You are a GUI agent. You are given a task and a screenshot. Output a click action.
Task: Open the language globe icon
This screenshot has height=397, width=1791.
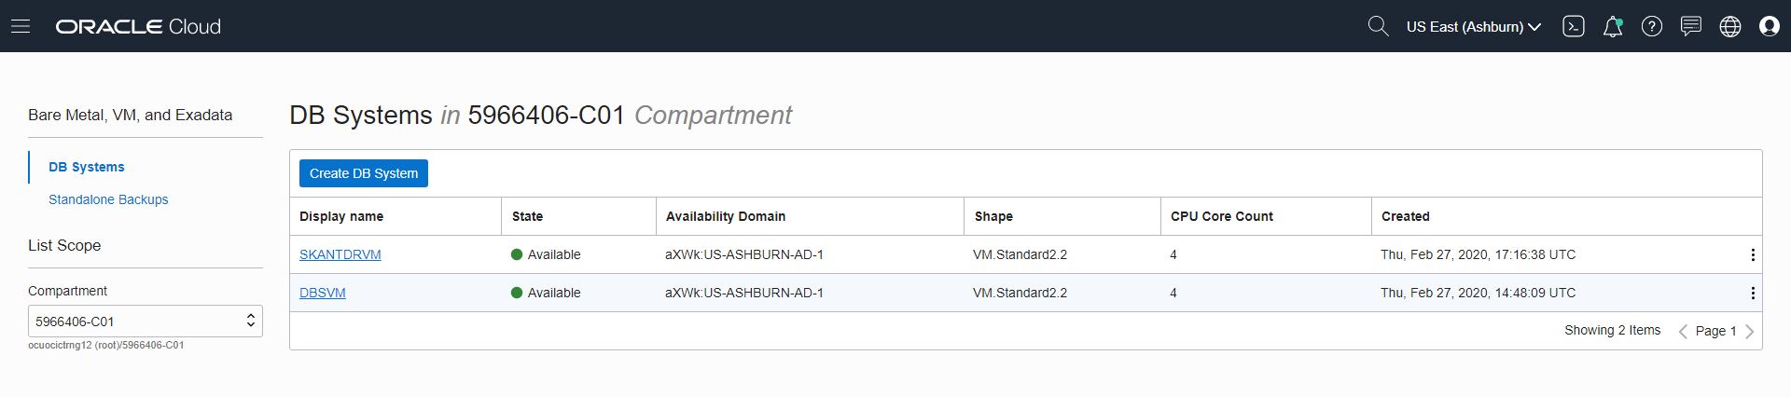pyautogui.click(x=1730, y=26)
